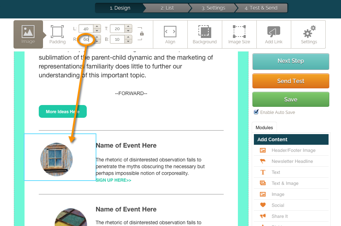Open the Background tool

pos(205,34)
